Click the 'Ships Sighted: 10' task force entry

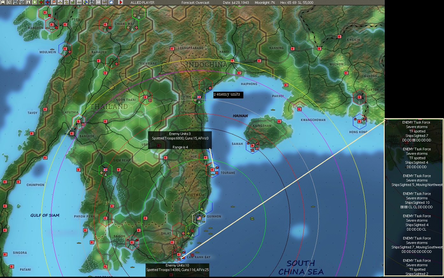[x=417, y=203]
